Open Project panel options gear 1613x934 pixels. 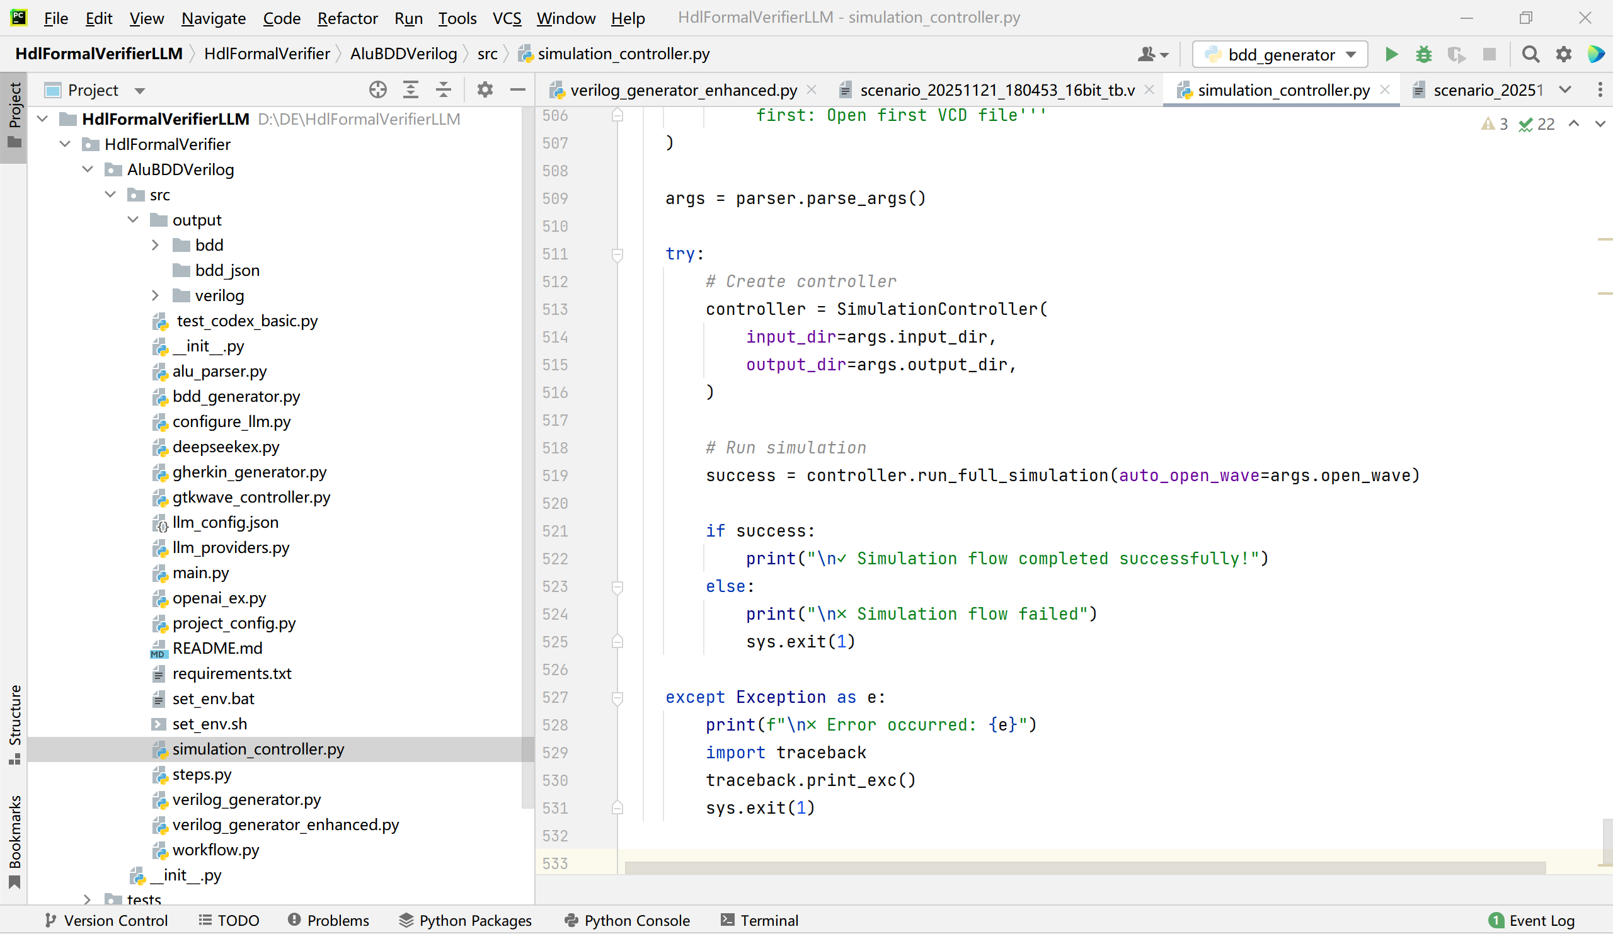point(485,90)
